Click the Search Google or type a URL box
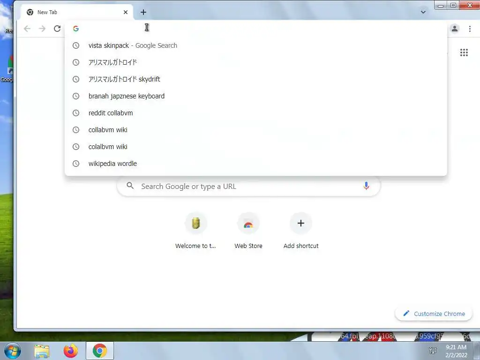The image size is (480, 360). [x=248, y=186]
